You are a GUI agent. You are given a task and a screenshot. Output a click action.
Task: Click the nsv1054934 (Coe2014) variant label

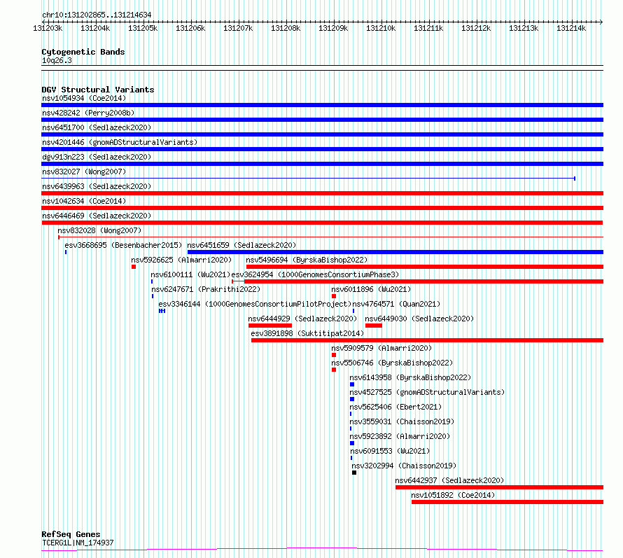(x=84, y=98)
